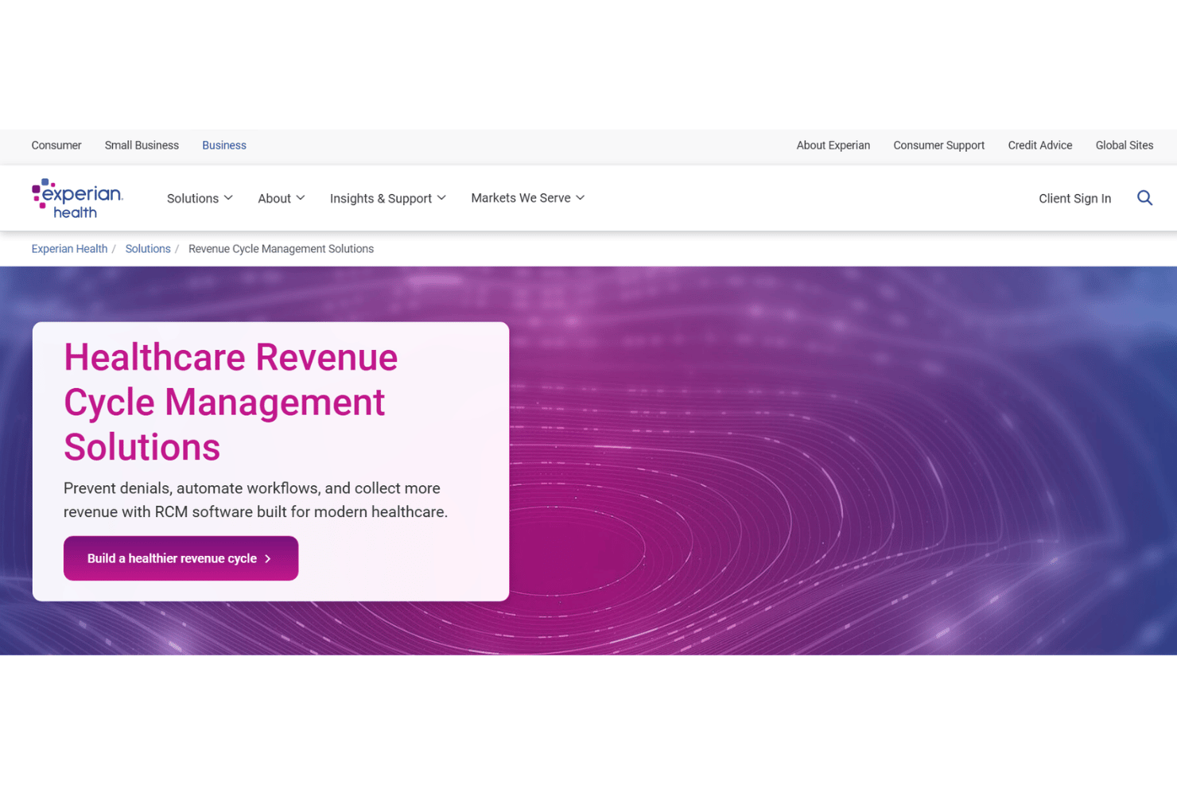Open Credit Advice link
Image resolution: width=1177 pixels, height=785 pixels.
pyautogui.click(x=1040, y=146)
